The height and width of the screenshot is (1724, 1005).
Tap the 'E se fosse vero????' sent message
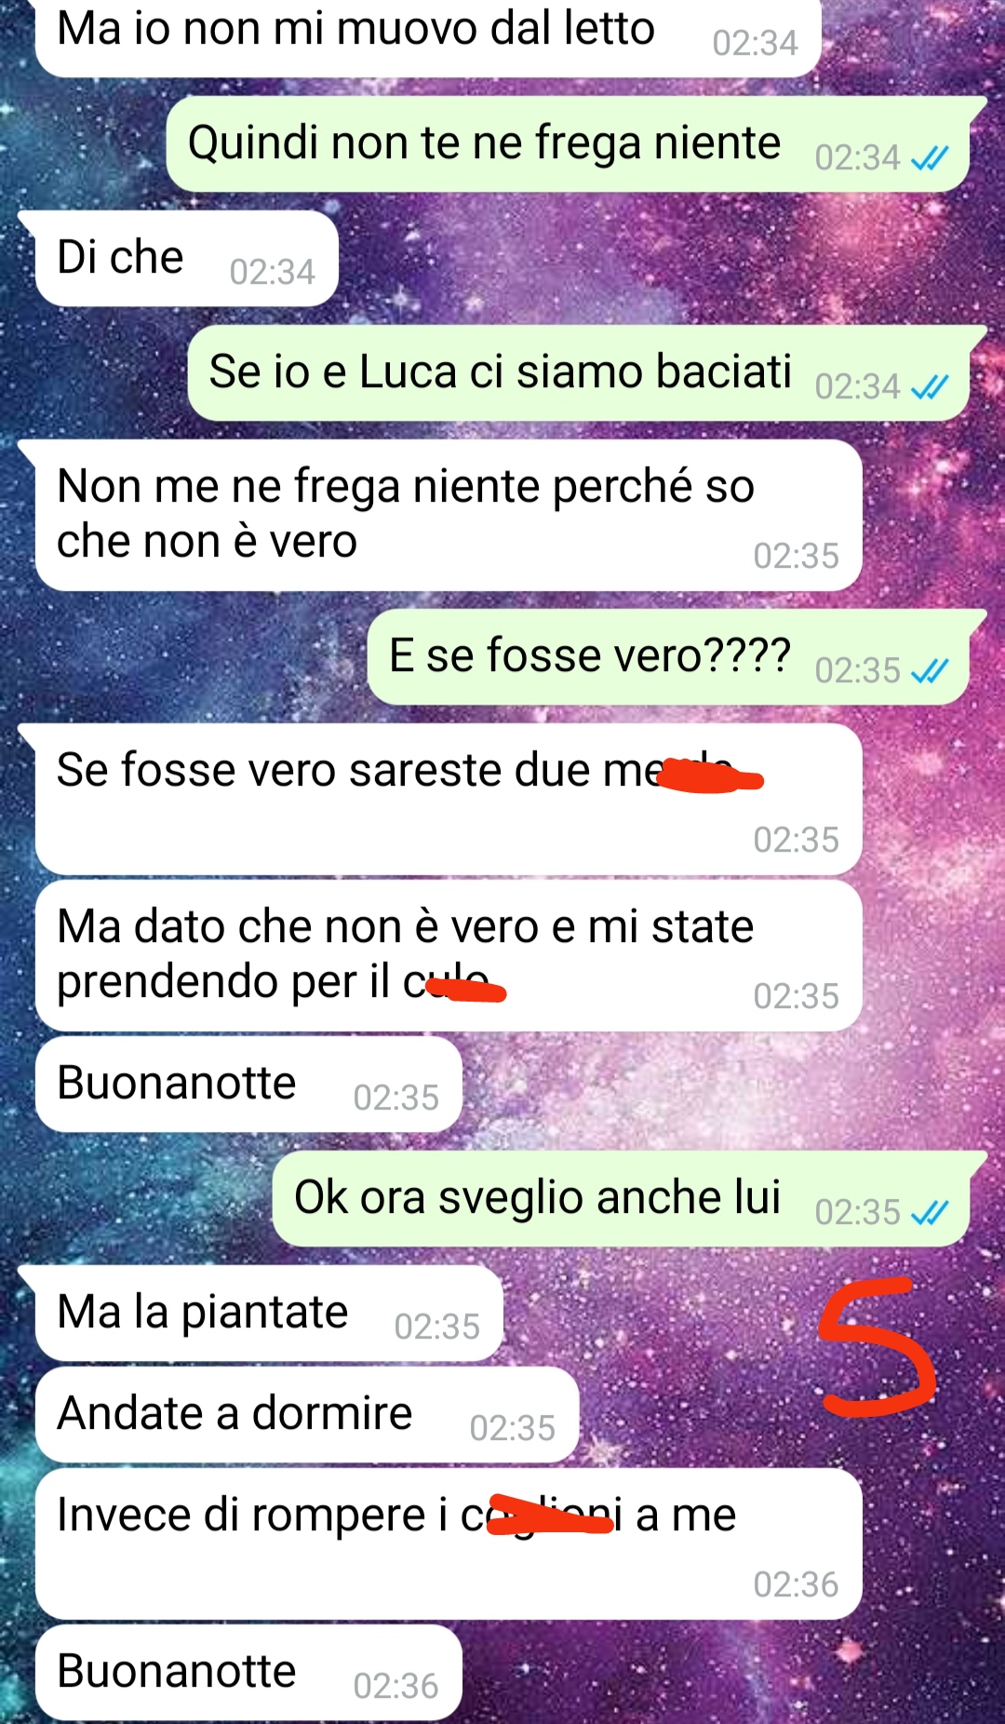[x=668, y=656]
